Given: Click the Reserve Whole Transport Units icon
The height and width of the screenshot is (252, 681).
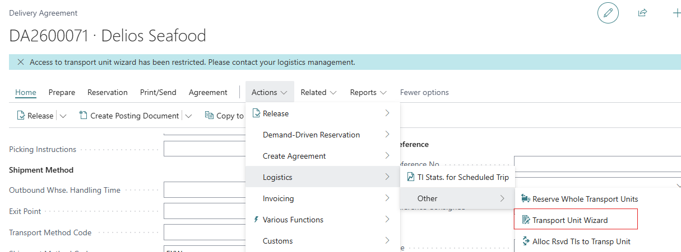Looking at the screenshot, I should 525,198.
